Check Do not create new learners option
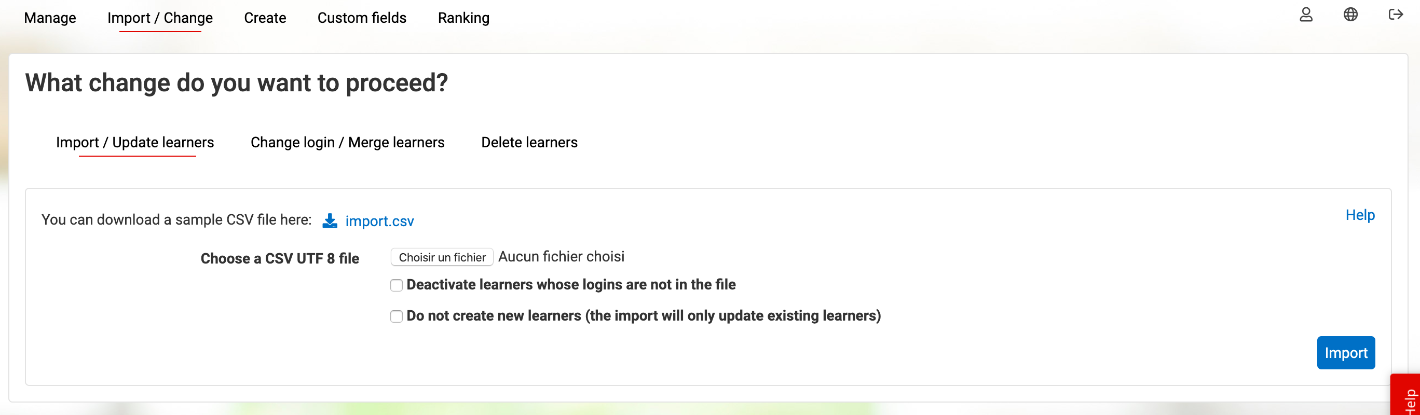 [397, 316]
